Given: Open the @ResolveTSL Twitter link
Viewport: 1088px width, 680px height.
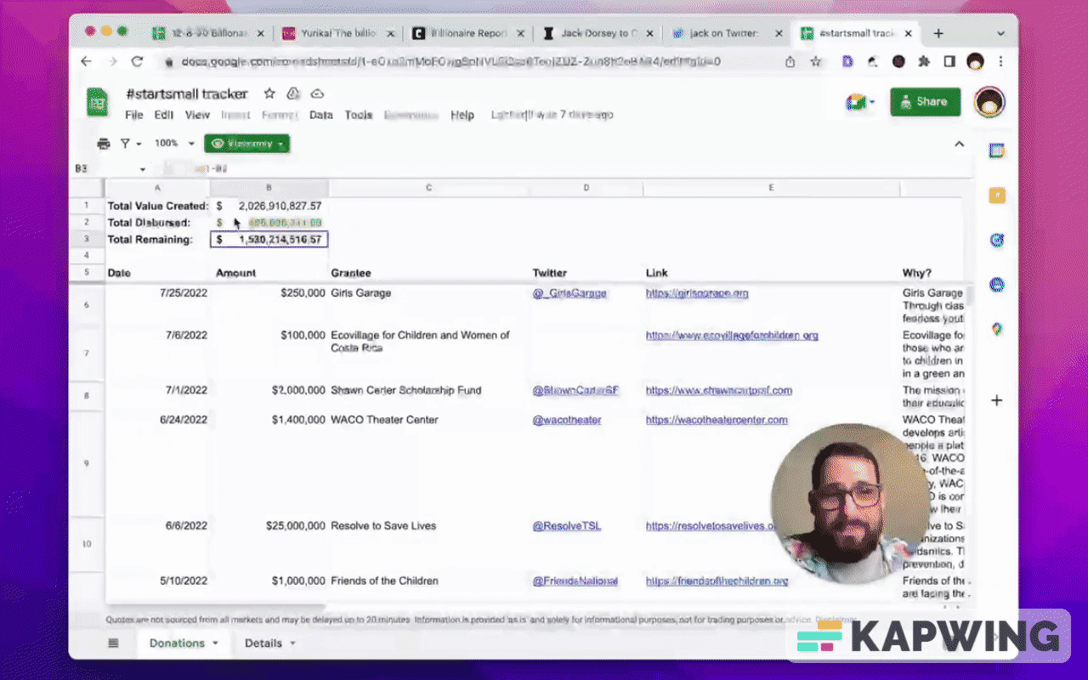Looking at the screenshot, I should pos(566,526).
